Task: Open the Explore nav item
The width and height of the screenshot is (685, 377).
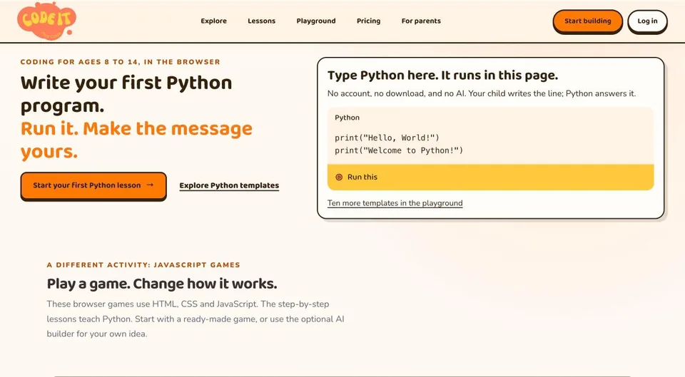Action: pyautogui.click(x=213, y=21)
